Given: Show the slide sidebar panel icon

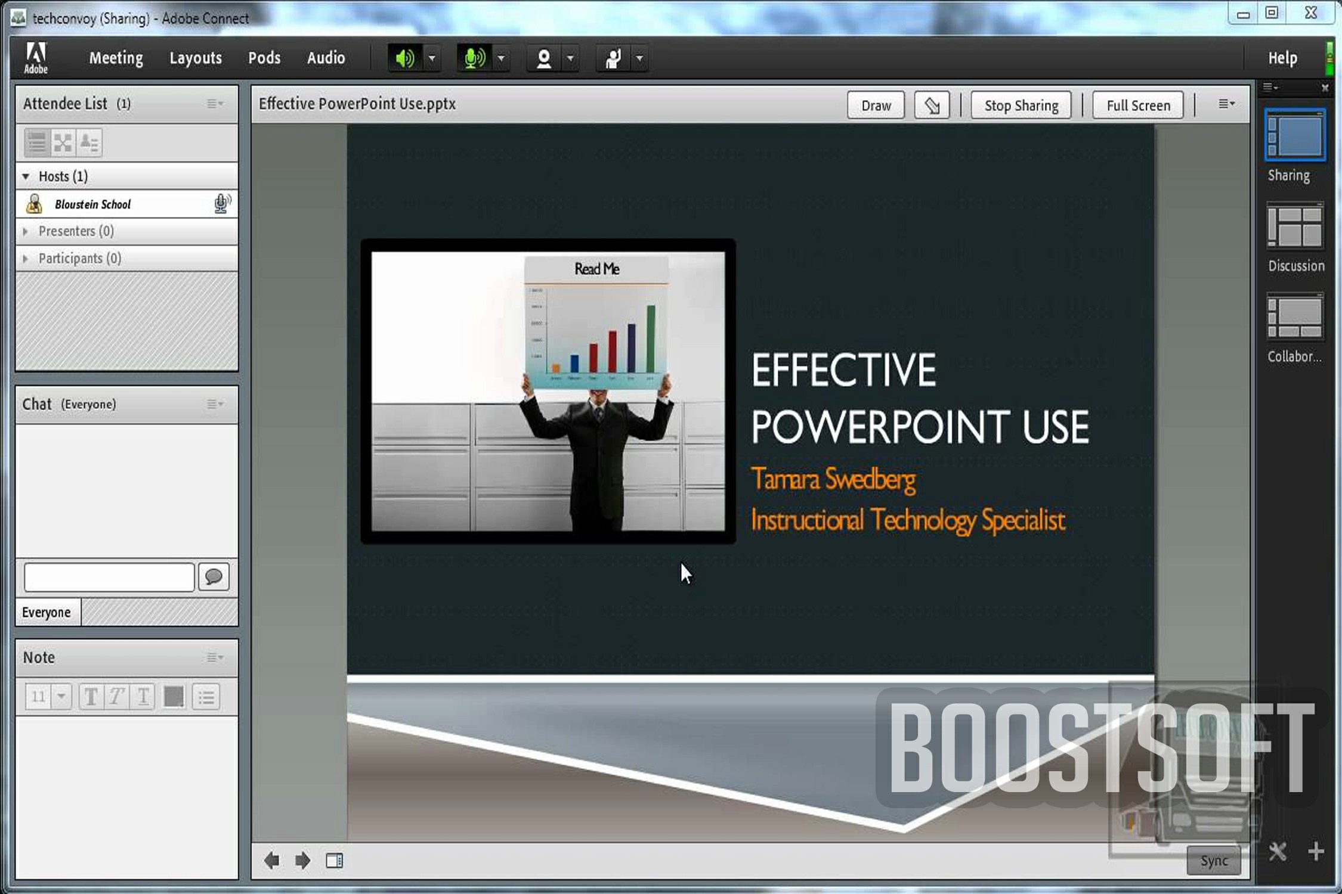Looking at the screenshot, I should tap(335, 860).
